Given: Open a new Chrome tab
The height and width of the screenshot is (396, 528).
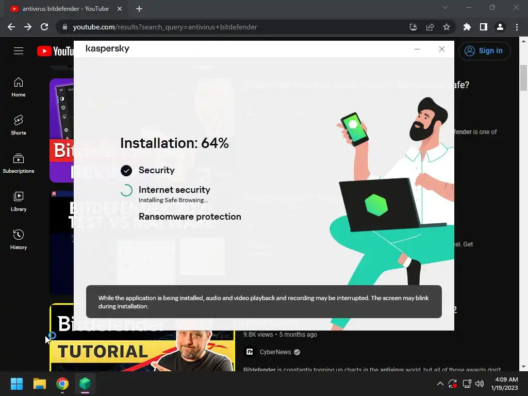Looking at the screenshot, I should [139, 9].
